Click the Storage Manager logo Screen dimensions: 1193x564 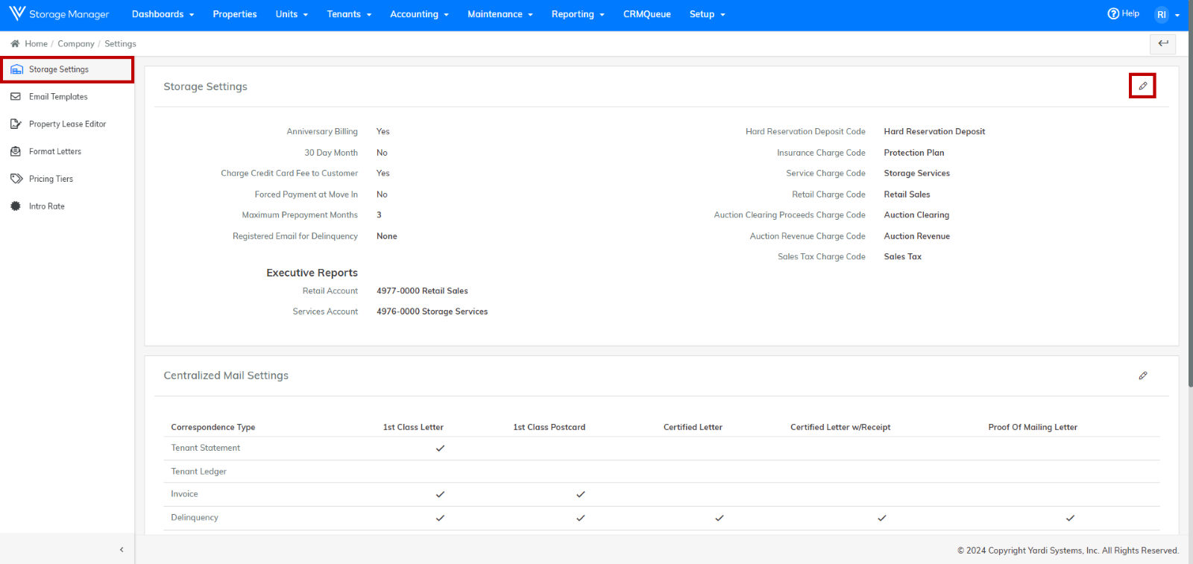point(59,14)
